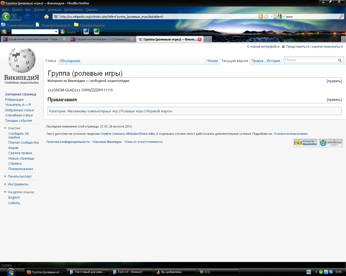Click the magnifier icon in Wikipedia search box
Image resolution: width=346 pixels, height=276 pixels.
point(340,60)
